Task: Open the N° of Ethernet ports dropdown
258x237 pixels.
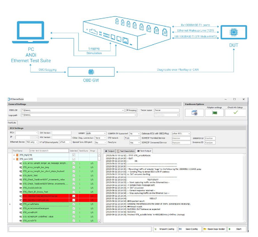Action: tap(65, 142)
